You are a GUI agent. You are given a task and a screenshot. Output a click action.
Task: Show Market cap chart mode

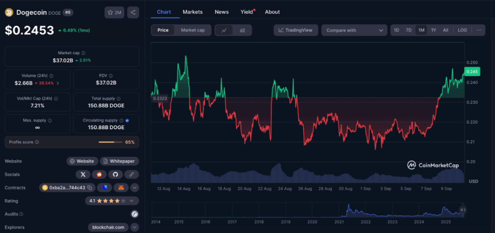click(x=192, y=30)
